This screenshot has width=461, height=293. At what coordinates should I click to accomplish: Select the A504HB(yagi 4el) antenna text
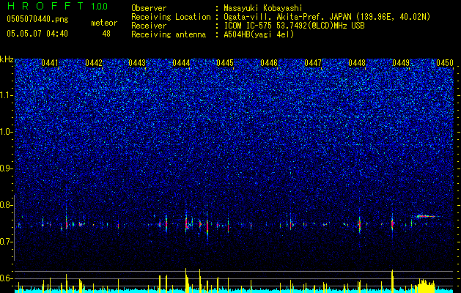259,34
